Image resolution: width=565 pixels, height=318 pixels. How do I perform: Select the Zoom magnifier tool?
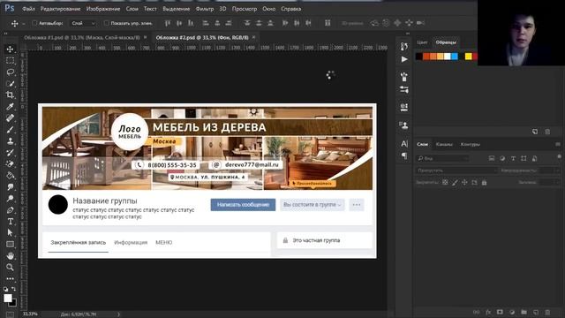coord(10,268)
